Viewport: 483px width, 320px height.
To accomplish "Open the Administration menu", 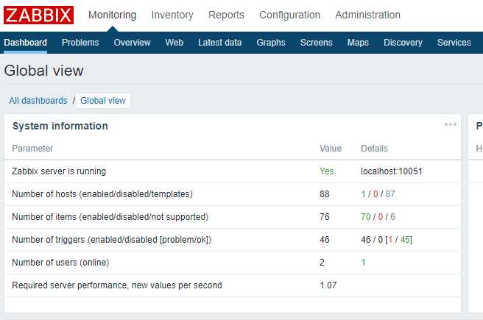I will coord(367,15).
